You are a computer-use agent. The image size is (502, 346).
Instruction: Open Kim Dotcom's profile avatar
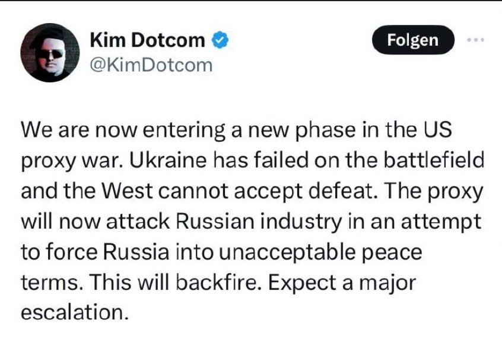pos(50,53)
